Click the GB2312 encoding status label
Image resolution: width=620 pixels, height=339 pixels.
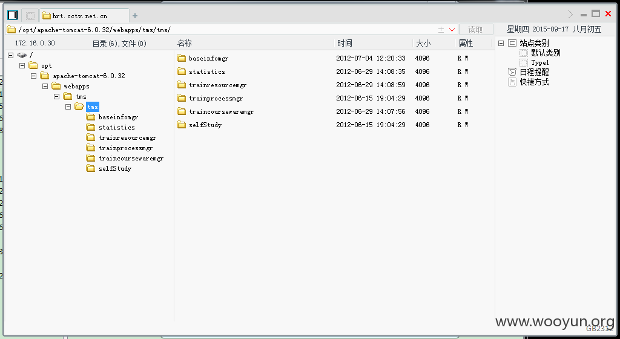[599, 329]
